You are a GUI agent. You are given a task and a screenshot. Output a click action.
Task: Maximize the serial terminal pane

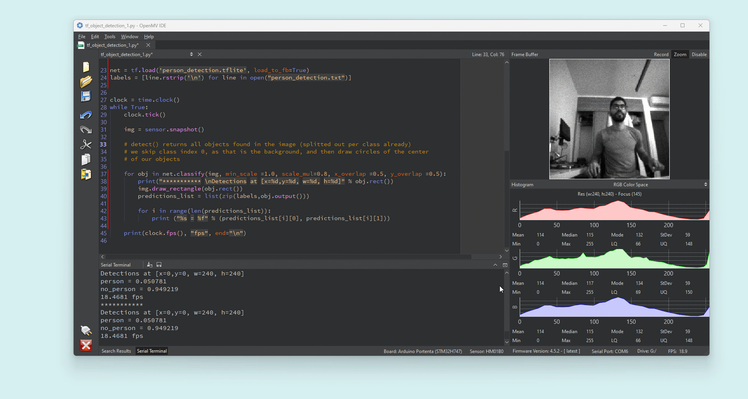click(x=505, y=265)
